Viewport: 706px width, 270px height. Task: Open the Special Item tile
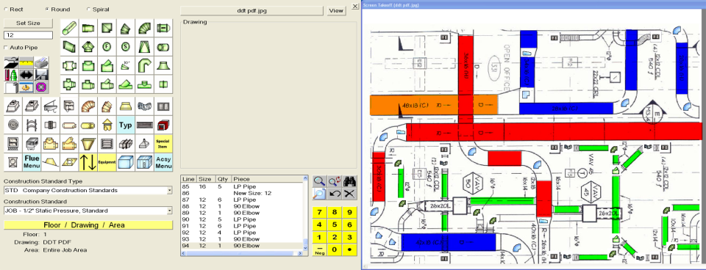click(163, 143)
